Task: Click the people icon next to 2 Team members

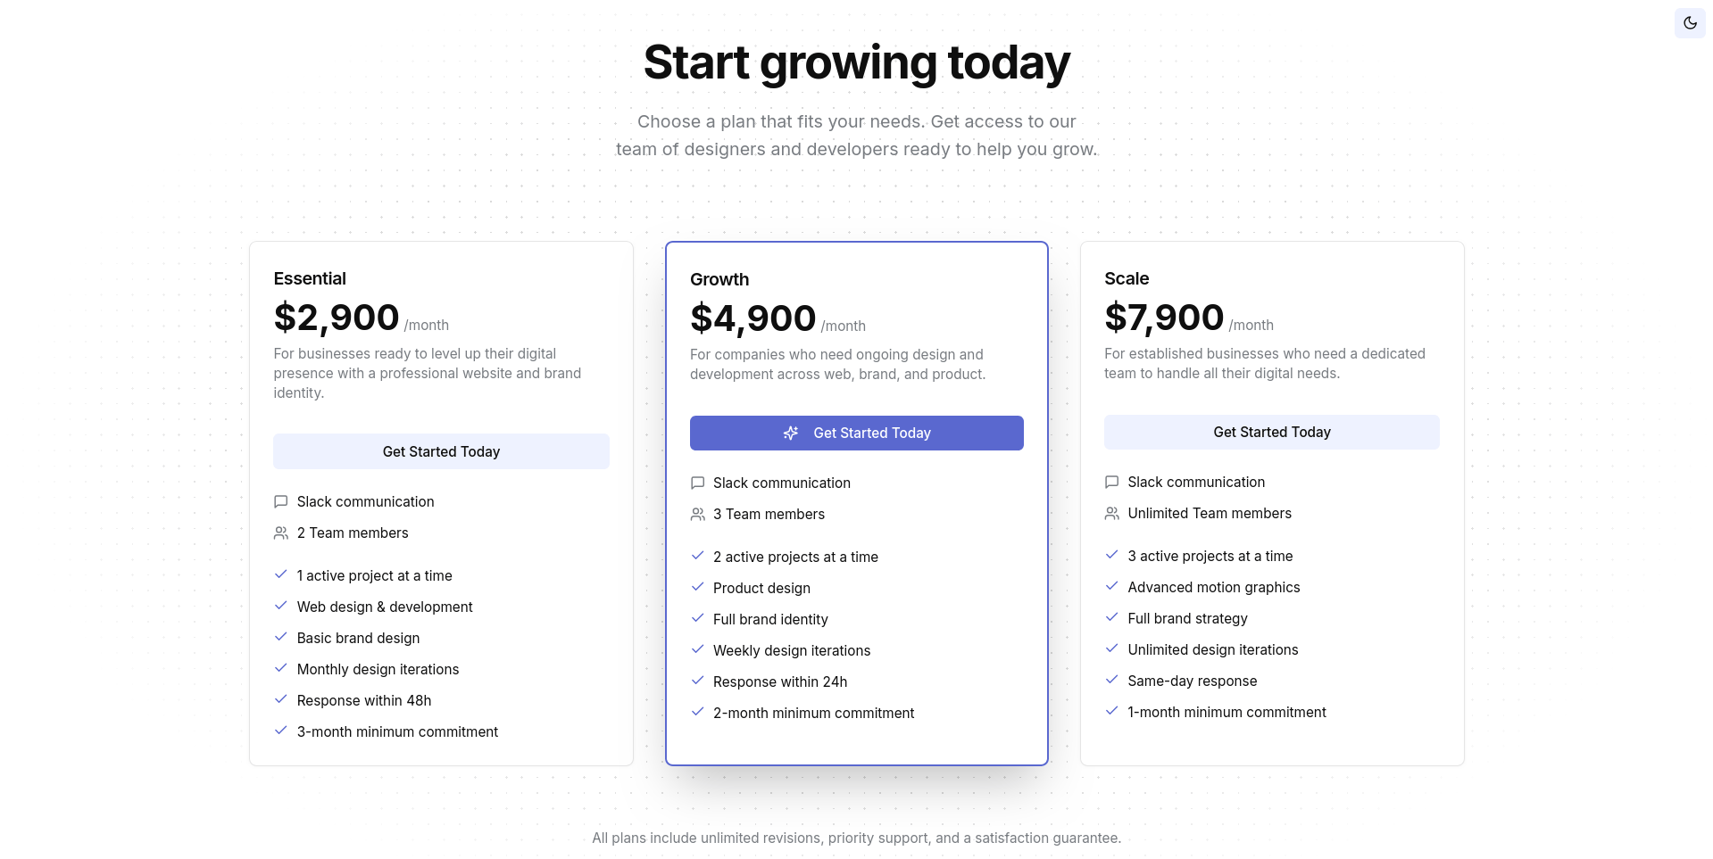Action: (x=280, y=533)
